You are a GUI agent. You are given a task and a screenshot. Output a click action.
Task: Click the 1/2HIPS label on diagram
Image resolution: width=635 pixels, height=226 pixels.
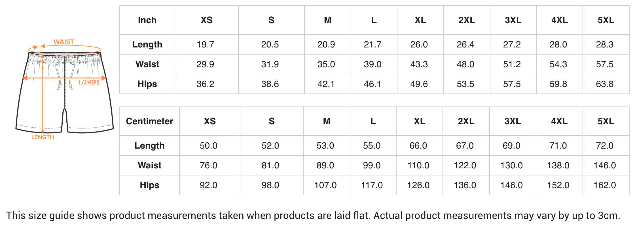(89, 82)
